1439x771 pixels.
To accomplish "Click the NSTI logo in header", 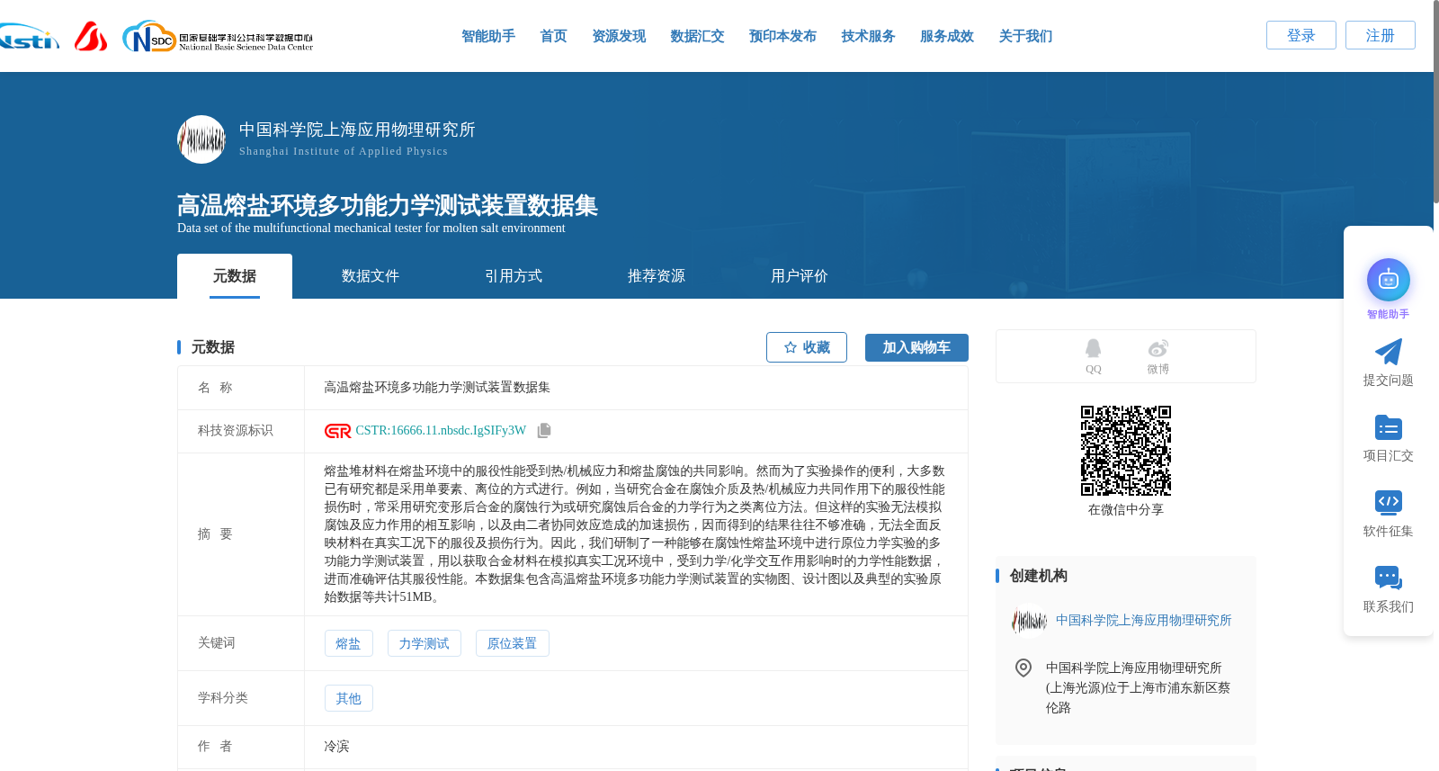I will [x=29, y=37].
